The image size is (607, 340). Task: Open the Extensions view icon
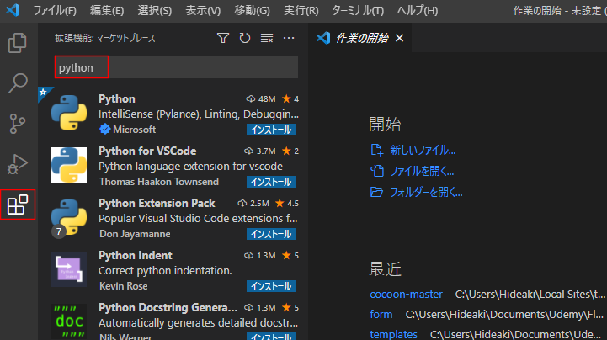tap(18, 205)
